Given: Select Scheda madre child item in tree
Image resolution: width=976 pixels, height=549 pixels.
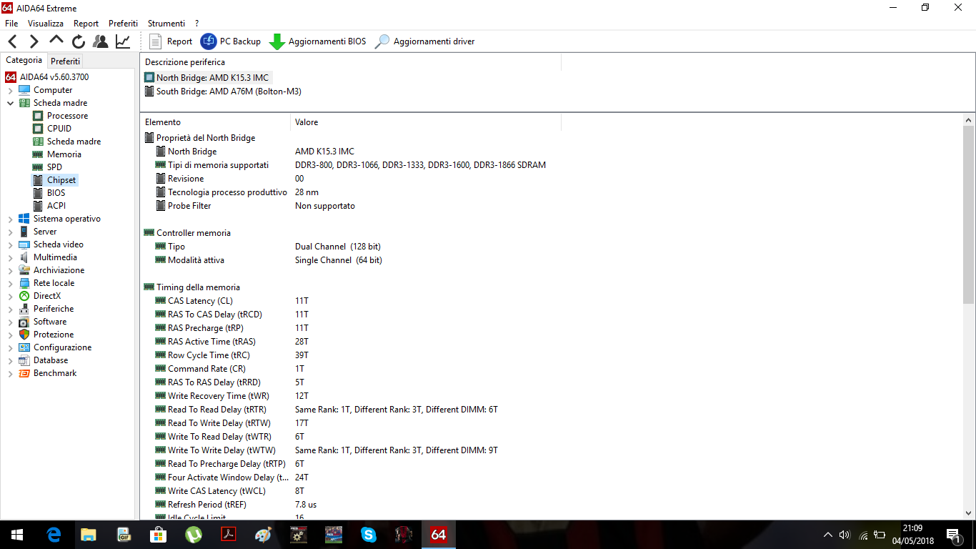Looking at the screenshot, I should coord(74,142).
